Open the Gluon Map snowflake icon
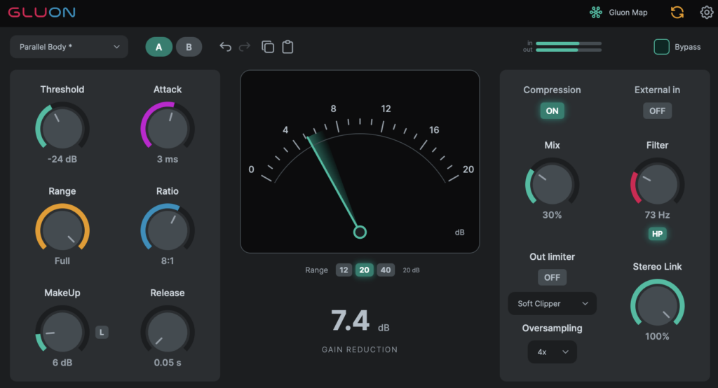The width and height of the screenshot is (718, 388). click(596, 13)
